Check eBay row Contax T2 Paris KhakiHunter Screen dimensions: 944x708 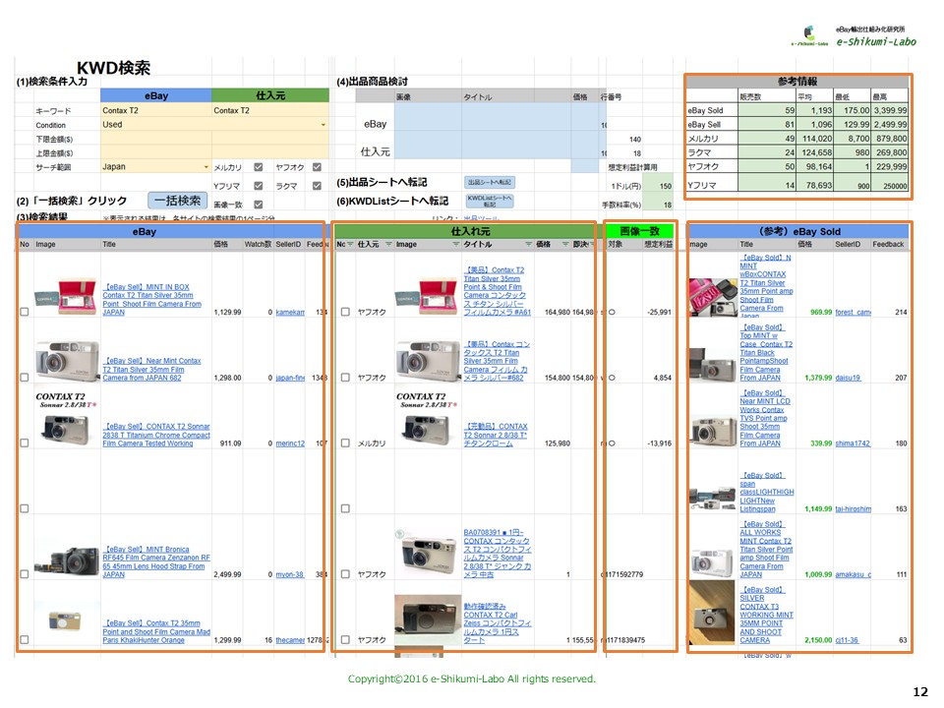coord(24,640)
